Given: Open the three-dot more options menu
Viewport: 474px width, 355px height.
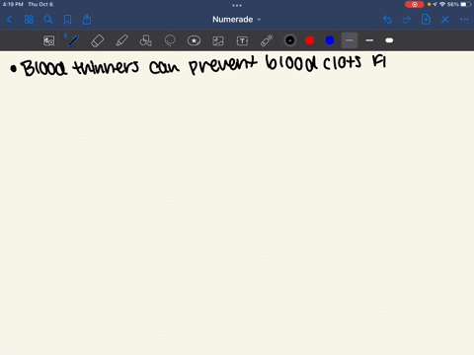Looking at the screenshot, I should [464, 20].
